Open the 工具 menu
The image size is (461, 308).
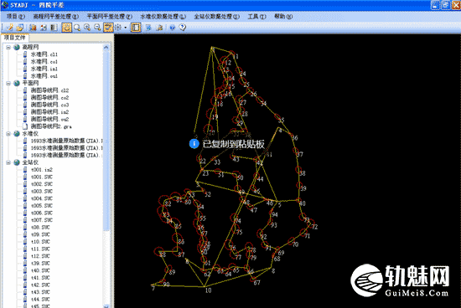click(x=257, y=17)
